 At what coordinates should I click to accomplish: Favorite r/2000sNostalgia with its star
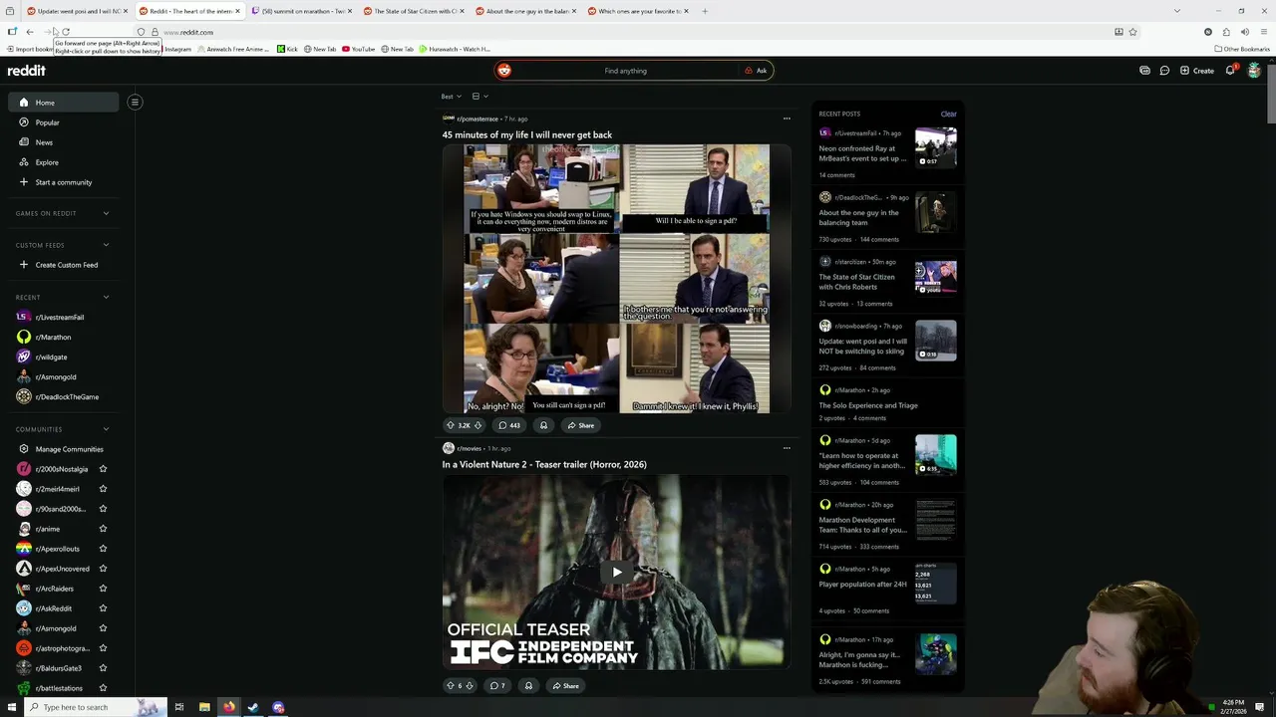tap(103, 469)
